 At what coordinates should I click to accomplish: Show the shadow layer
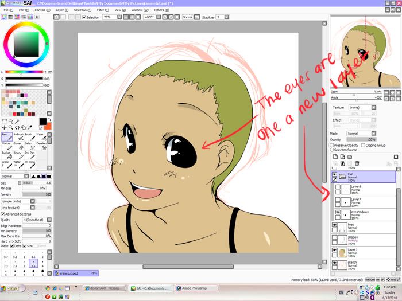tap(334, 237)
